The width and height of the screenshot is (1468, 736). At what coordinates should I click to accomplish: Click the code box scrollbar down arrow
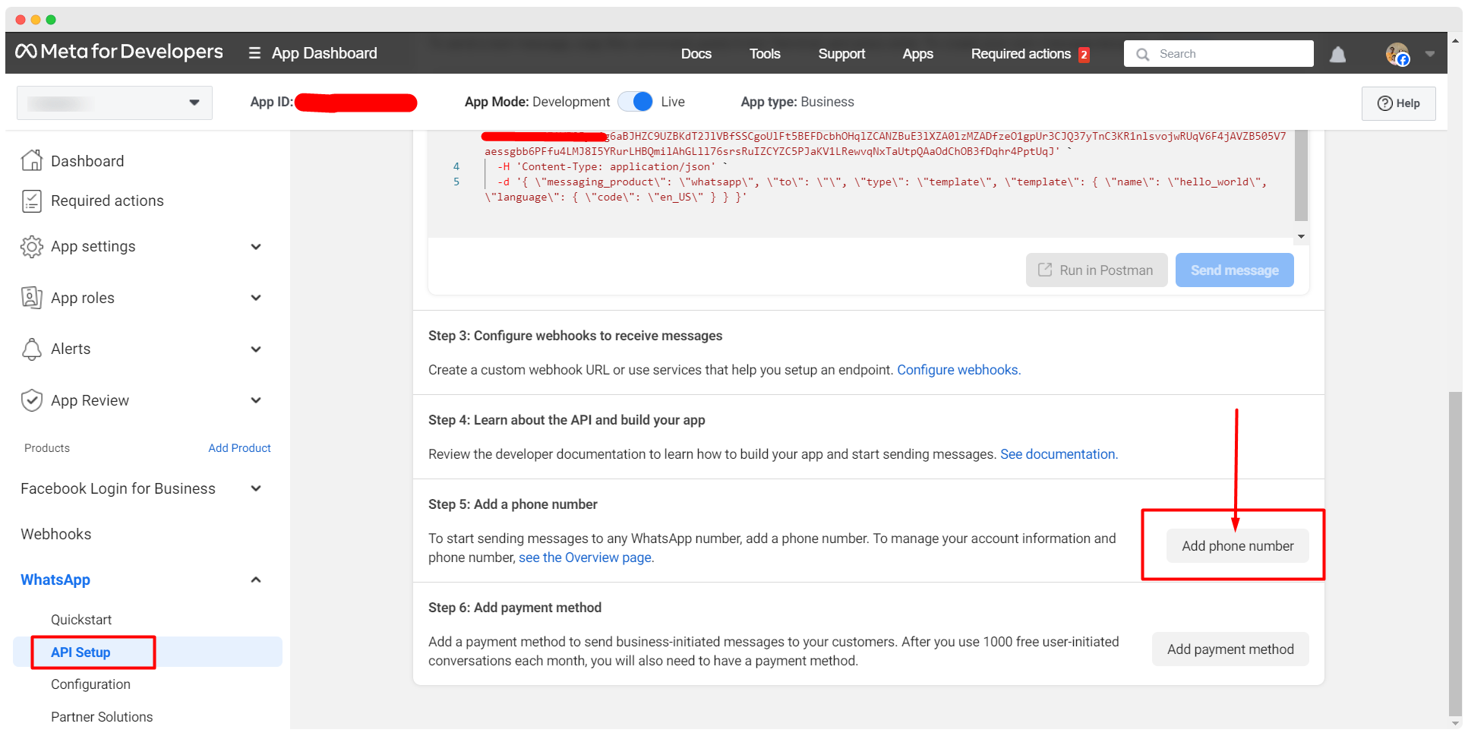click(1301, 236)
